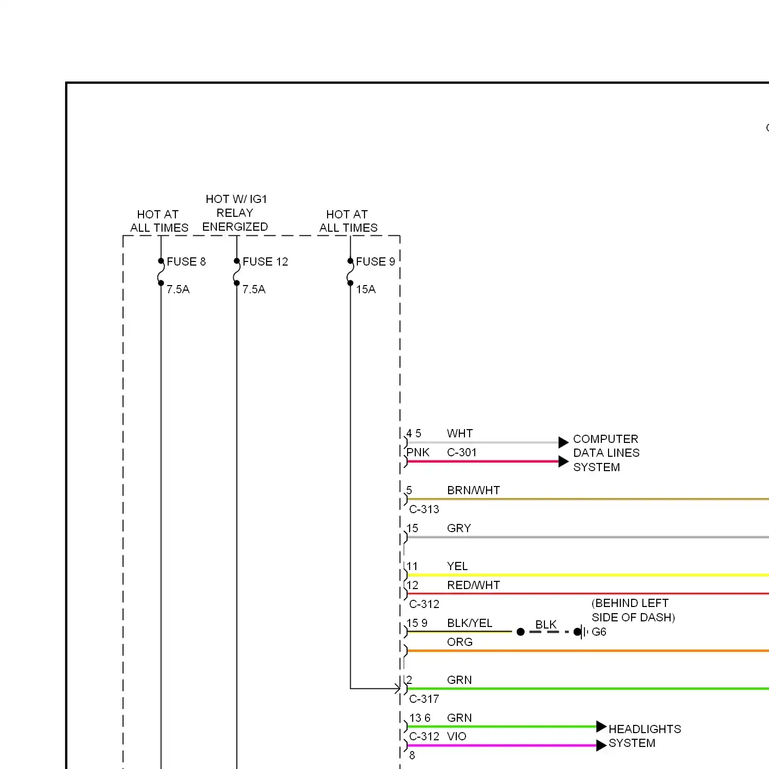
Task: Select the C-312 label beside VIO
Action: [x=424, y=736]
